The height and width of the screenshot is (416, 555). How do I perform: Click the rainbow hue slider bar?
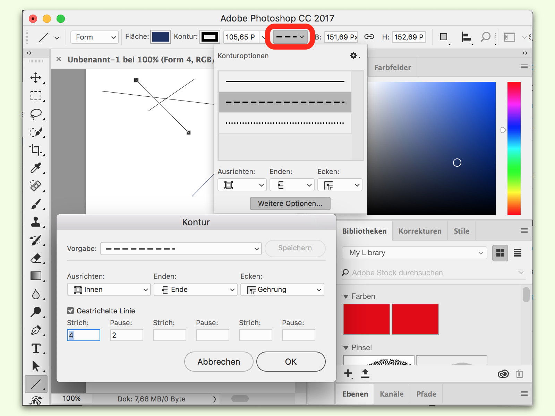(514, 148)
